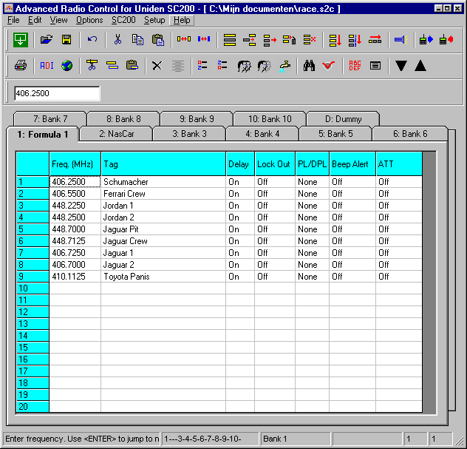Click the Ferrari Crew tag cell
This screenshot has width=467, height=449.
click(163, 194)
